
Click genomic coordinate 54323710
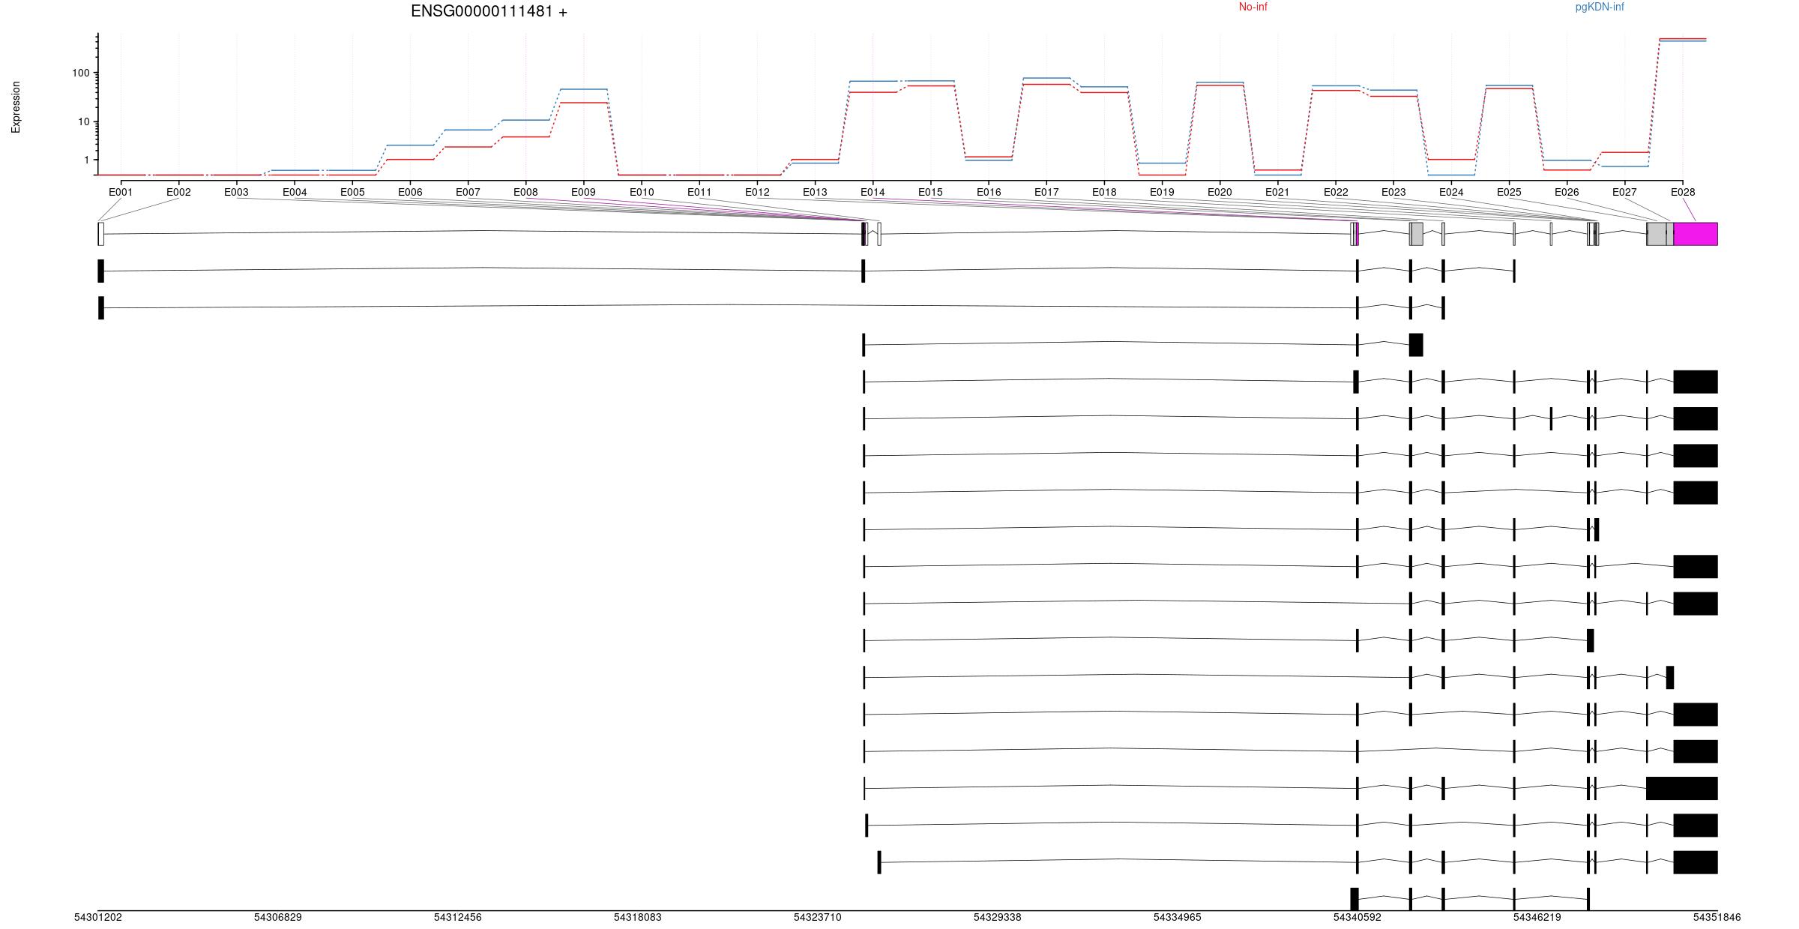[818, 917]
